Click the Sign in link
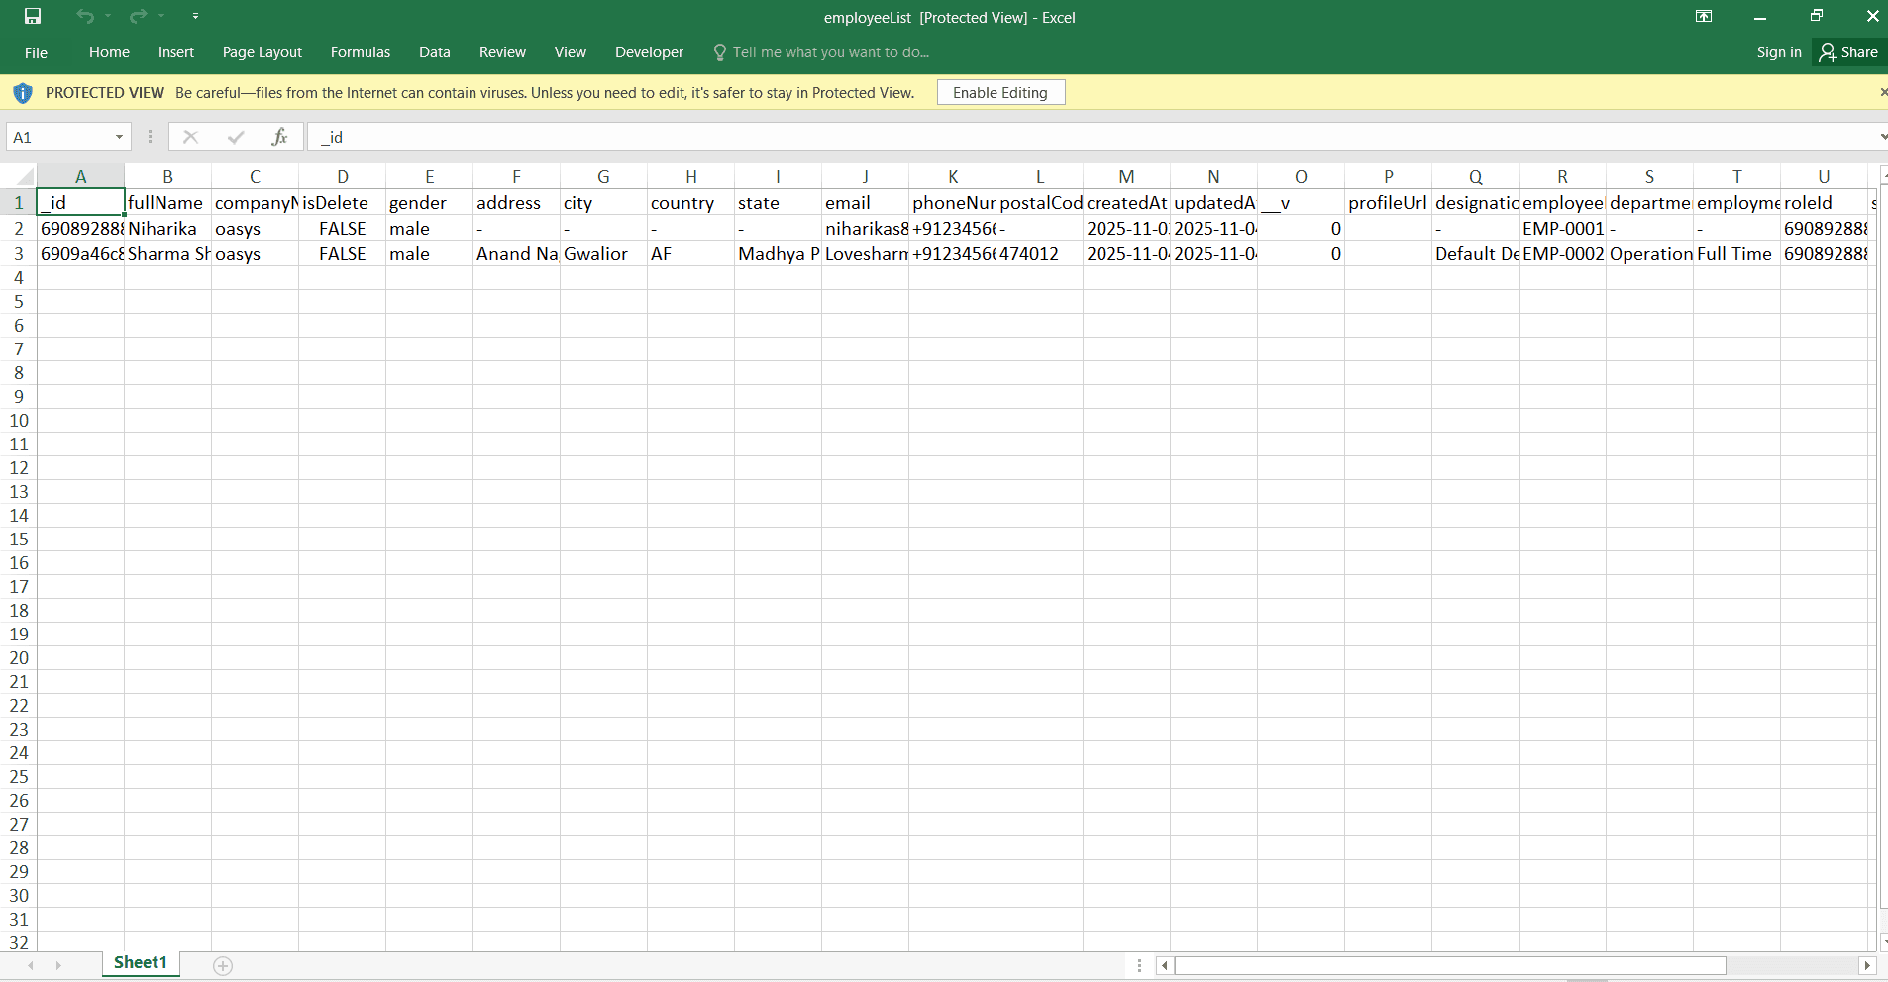 (x=1778, y=51)
